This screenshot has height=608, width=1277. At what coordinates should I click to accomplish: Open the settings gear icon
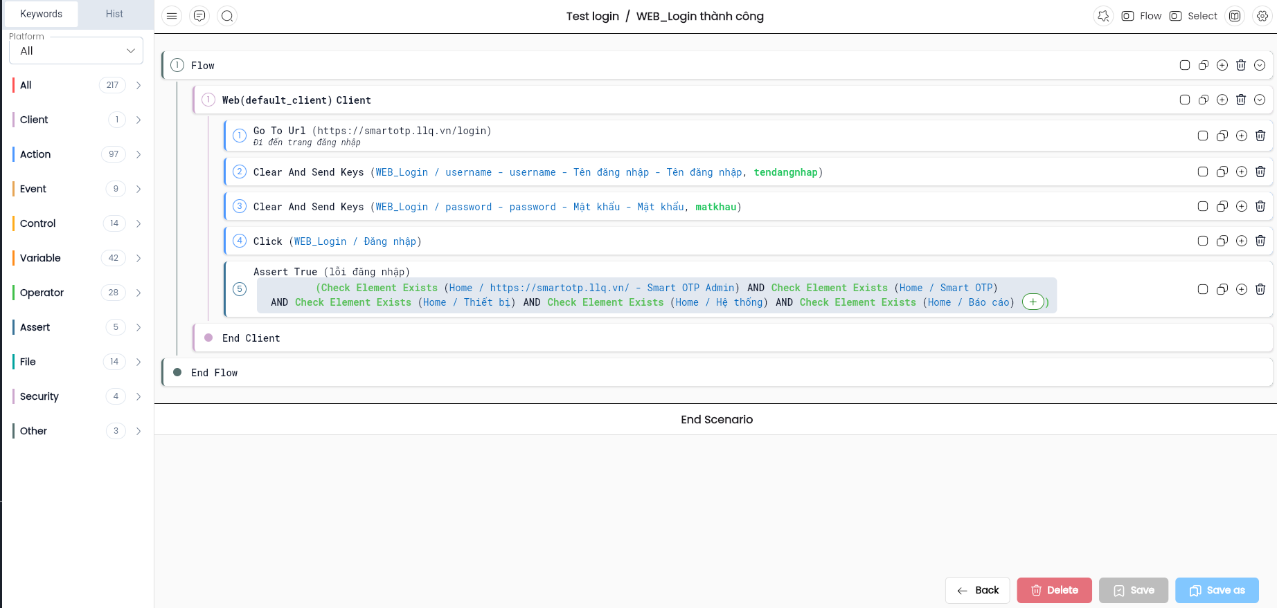point(1262,16)
